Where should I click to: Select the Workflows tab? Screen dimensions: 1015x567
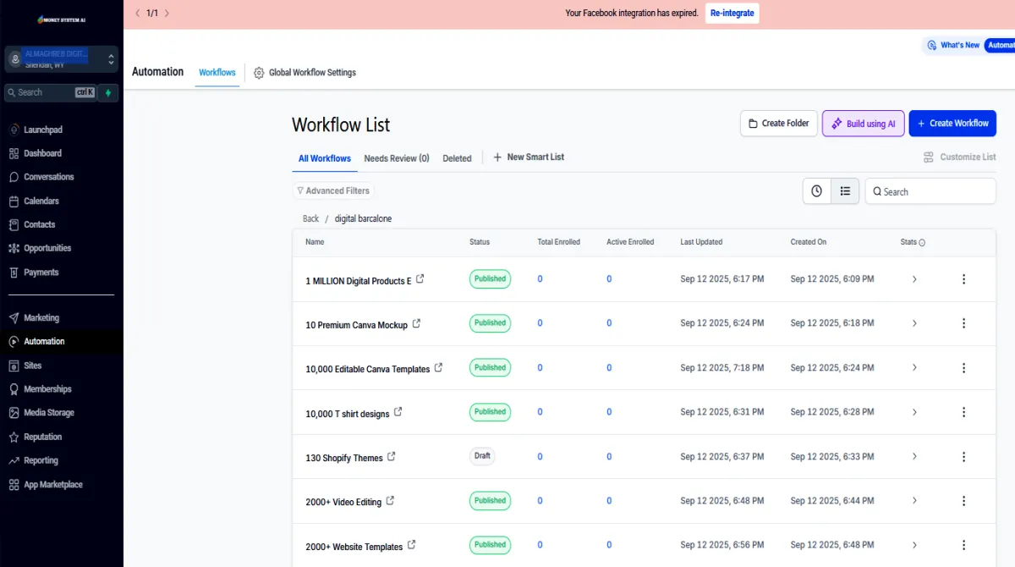217,73
